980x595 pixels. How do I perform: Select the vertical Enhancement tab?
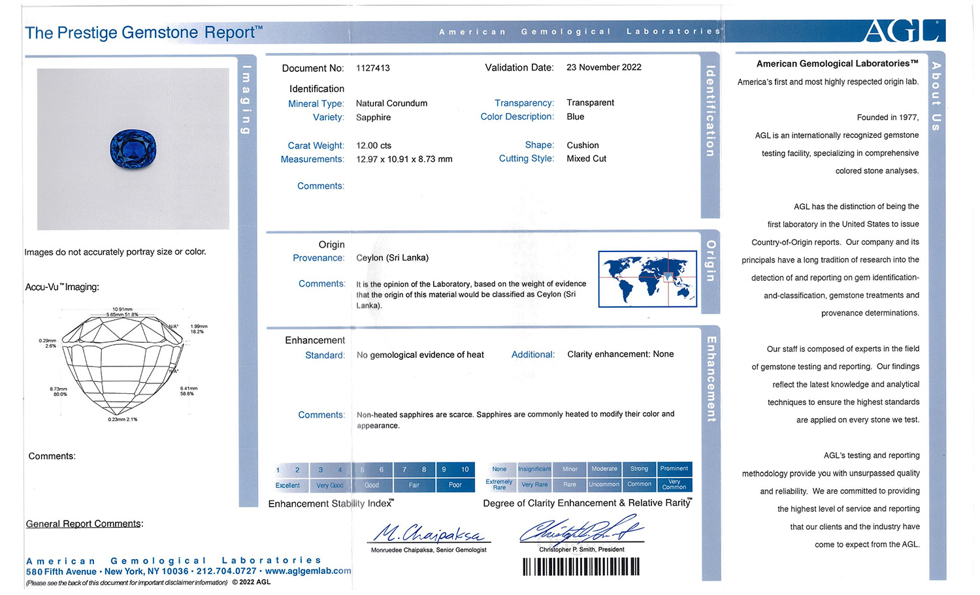(711, 379)
